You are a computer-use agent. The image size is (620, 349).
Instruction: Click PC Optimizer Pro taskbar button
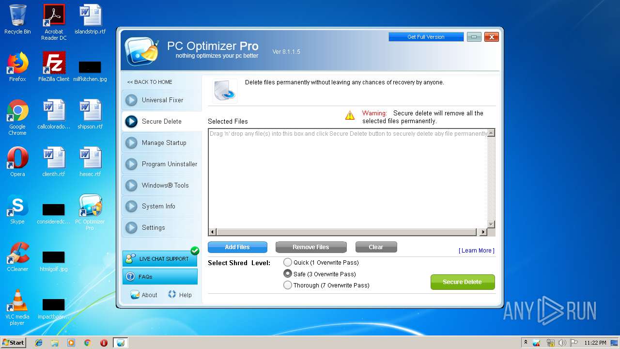[x=121, y=343]
